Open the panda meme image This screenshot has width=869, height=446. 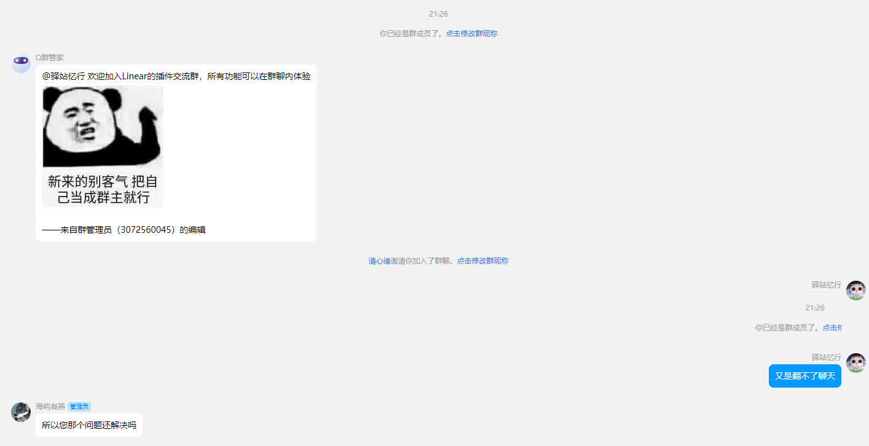pyautogui.click(x=103, y=146)
